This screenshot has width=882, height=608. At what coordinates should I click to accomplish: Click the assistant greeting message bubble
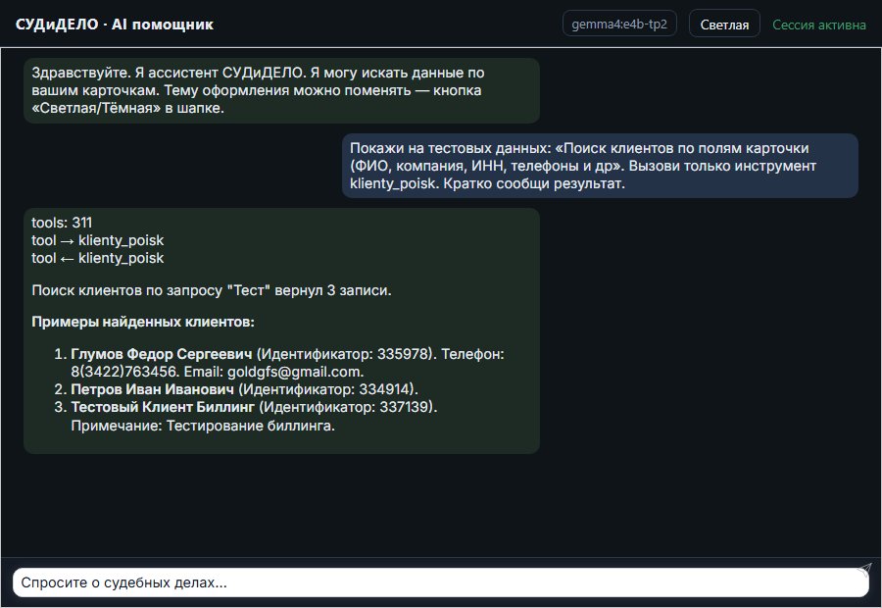[282, 90]
